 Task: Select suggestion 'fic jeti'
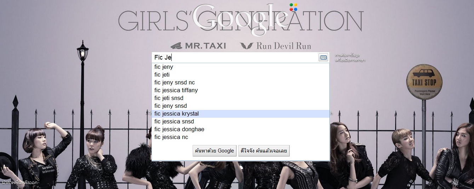(x=241, y=75)
